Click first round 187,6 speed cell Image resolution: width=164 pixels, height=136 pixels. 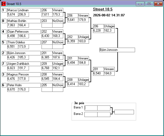click(x=58, y=57)
